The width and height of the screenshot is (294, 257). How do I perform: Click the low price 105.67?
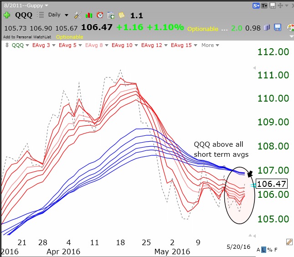tap(67, 28)
